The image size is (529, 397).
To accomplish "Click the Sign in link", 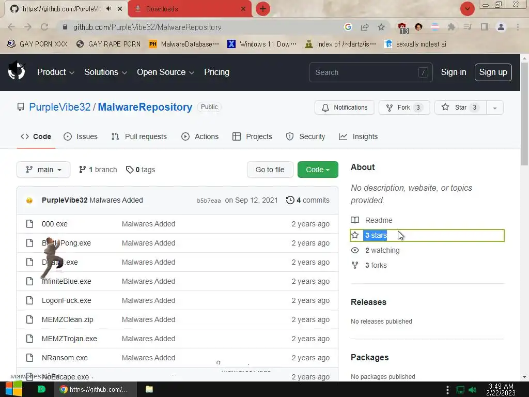I will 454,72.
